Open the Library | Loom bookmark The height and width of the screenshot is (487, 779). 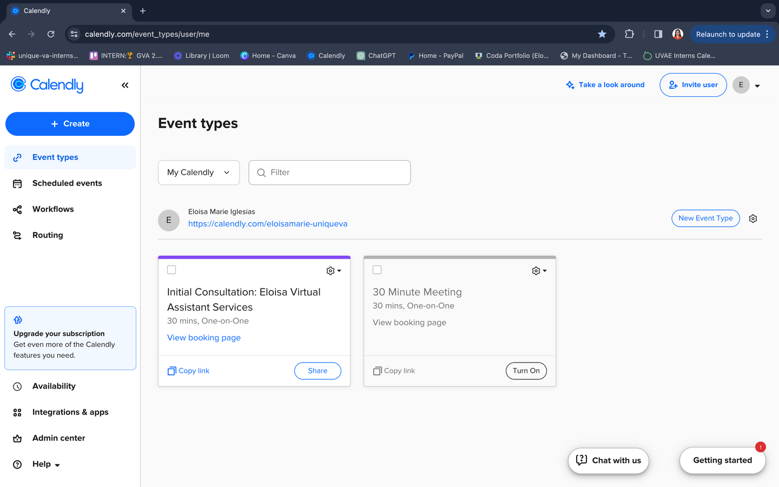pyautogui.click(x=201, y=56)
